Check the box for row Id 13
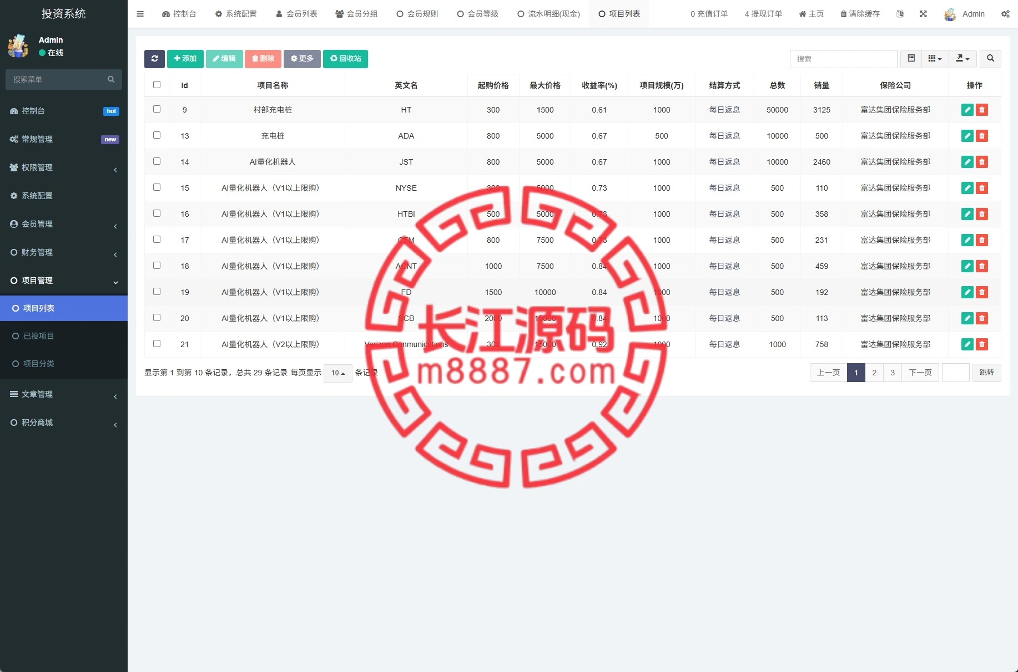Image resolution: width=1018 pixels, height=672 pixels. pyautogui.click(x=157, y=135)
